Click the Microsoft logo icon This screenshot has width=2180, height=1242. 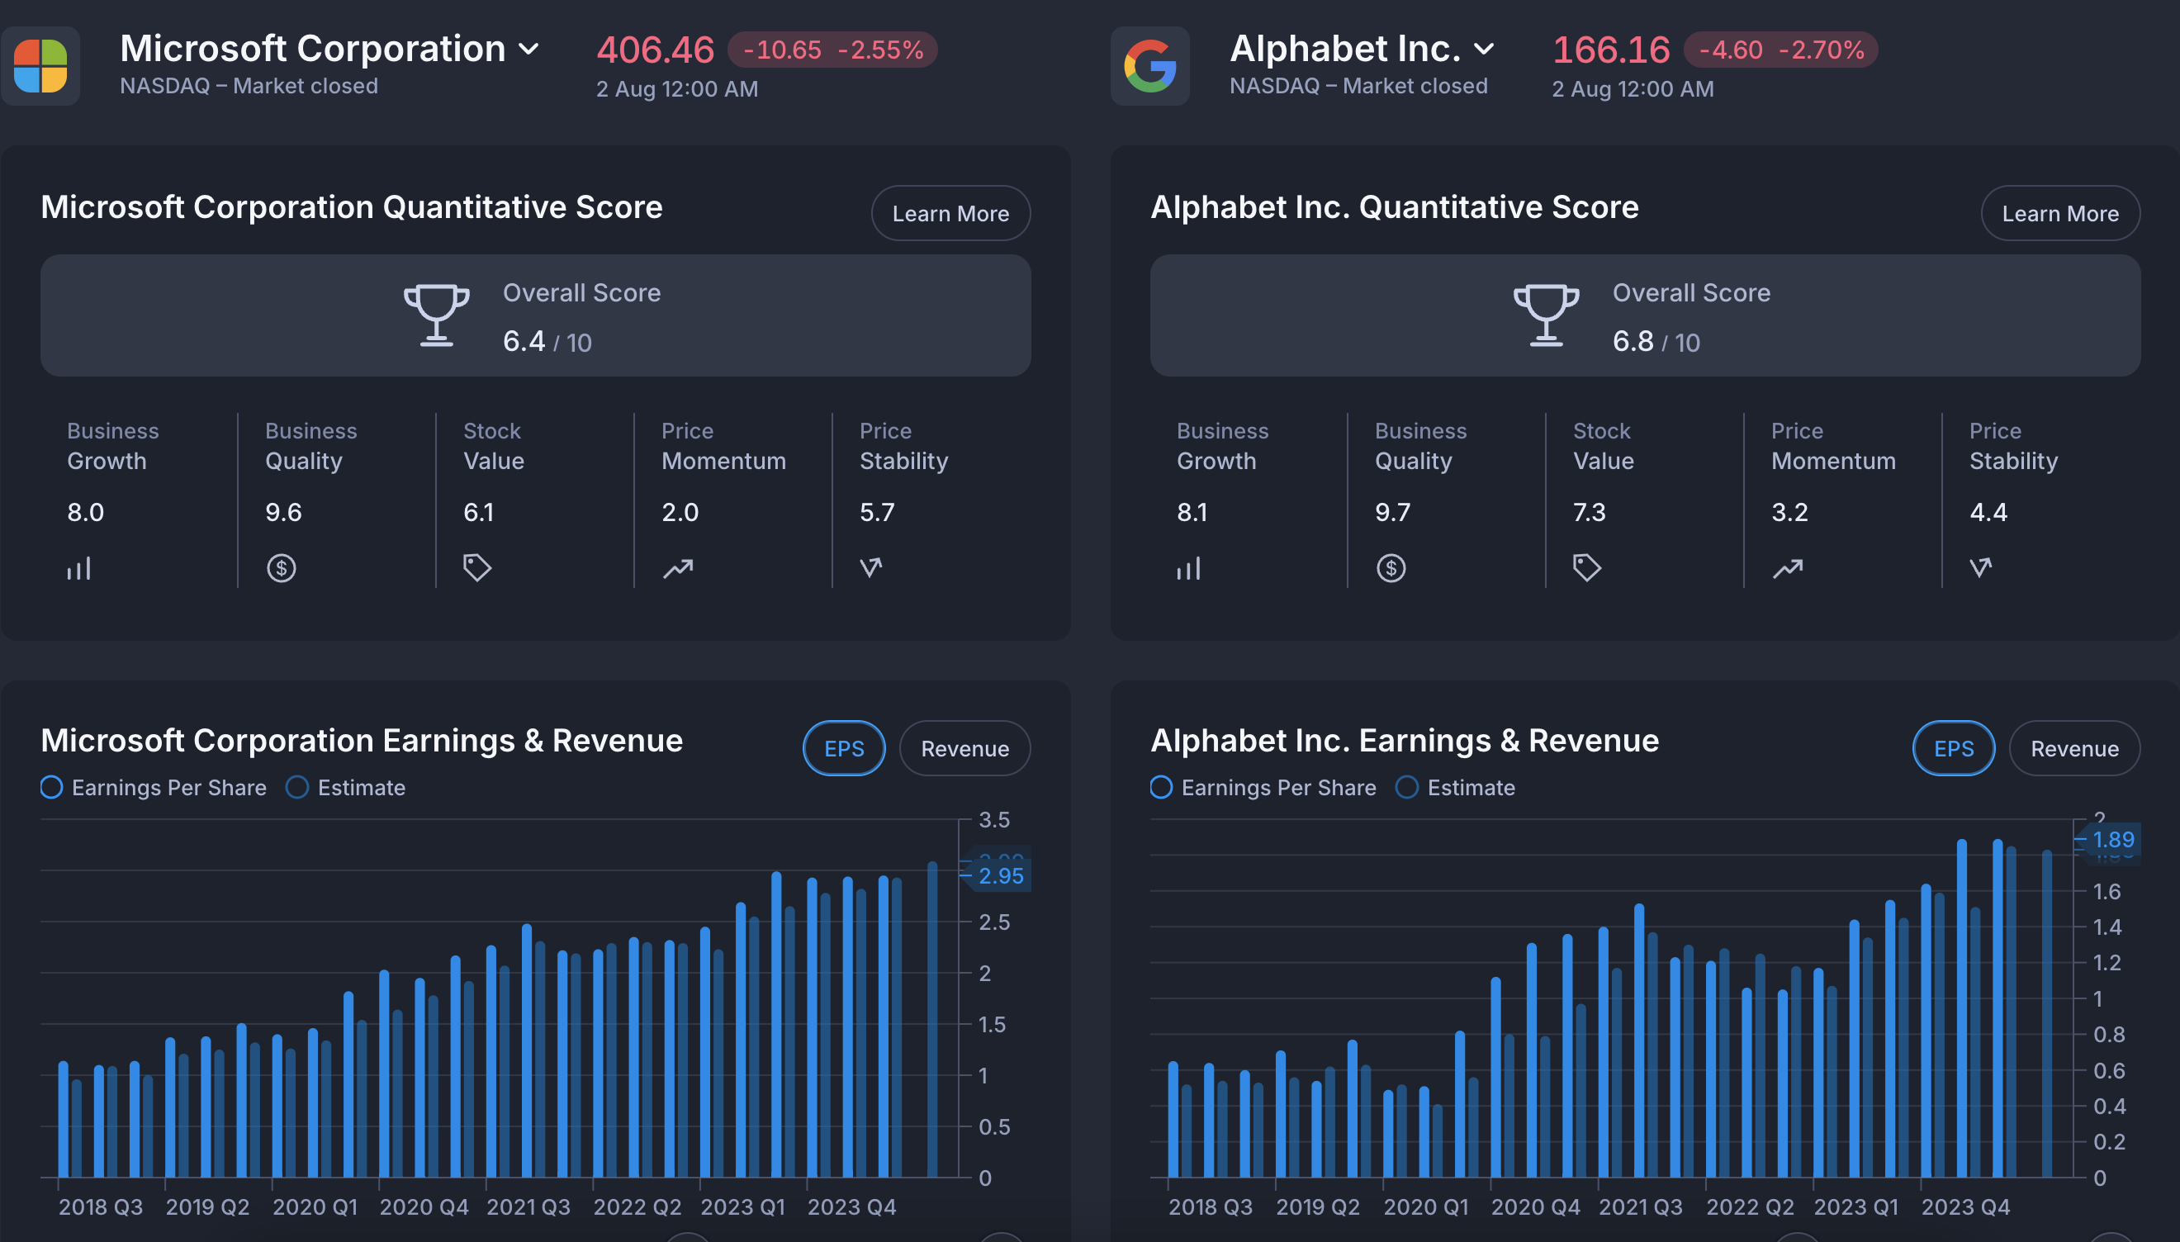[40, 66]
